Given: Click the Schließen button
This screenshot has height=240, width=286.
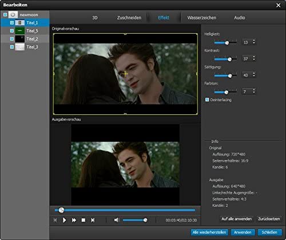Looking at the screenshot, I should (269, 233).
